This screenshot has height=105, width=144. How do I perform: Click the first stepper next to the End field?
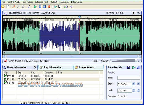134,91
